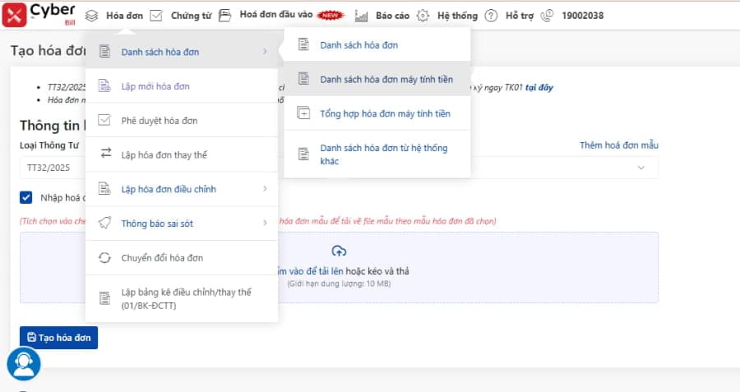Click the Tạo hóa đơn button
The width and height of the screenshot is (740, 392).
pyautogui.click(x=58, y=338)
